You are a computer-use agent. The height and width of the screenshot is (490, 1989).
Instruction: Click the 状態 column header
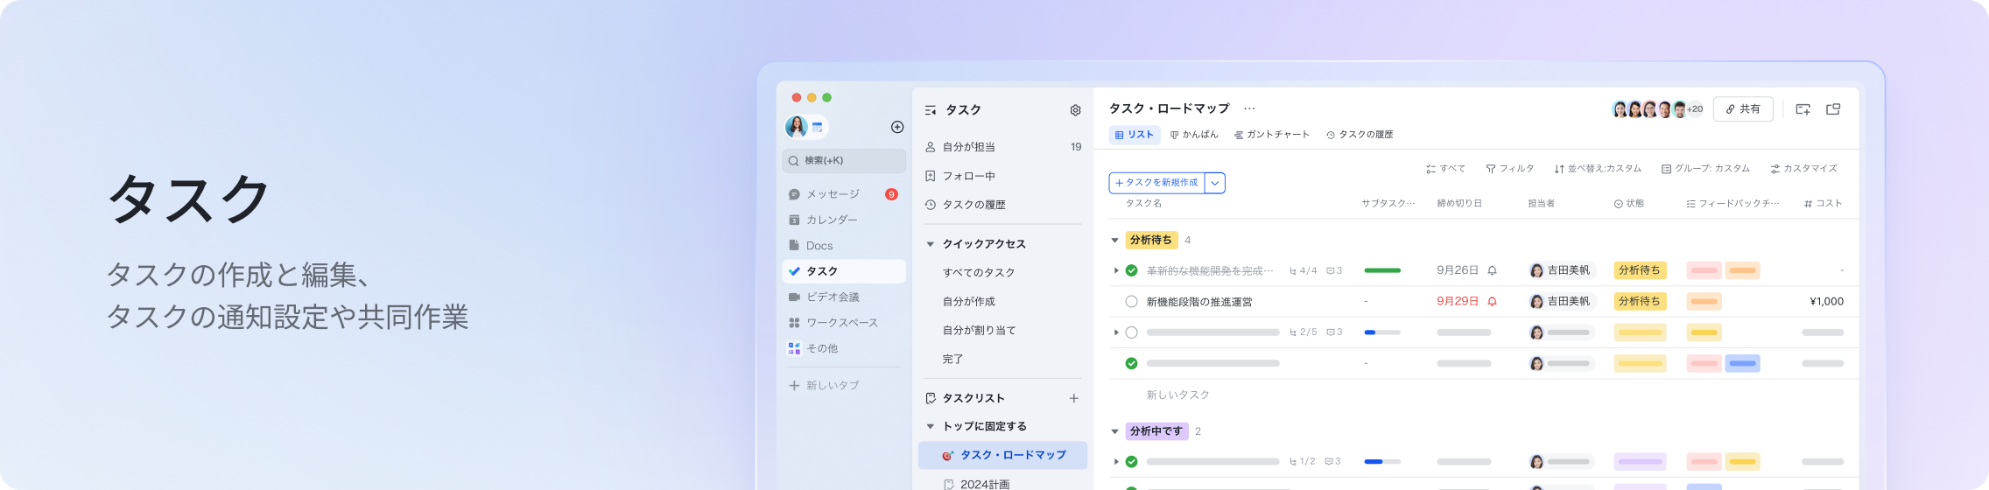pos(1629,204)
